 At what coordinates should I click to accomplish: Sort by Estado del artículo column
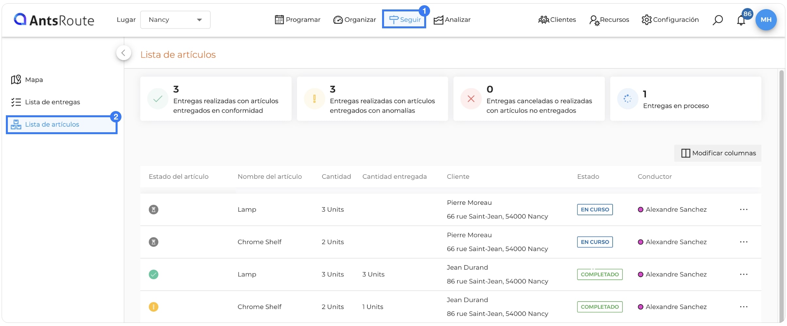(179, 177)
